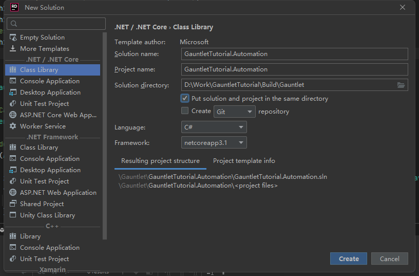Select ASP.NET Core Web App globe icon
Viewport: 419px width, 276px height.
coord(13,115)
